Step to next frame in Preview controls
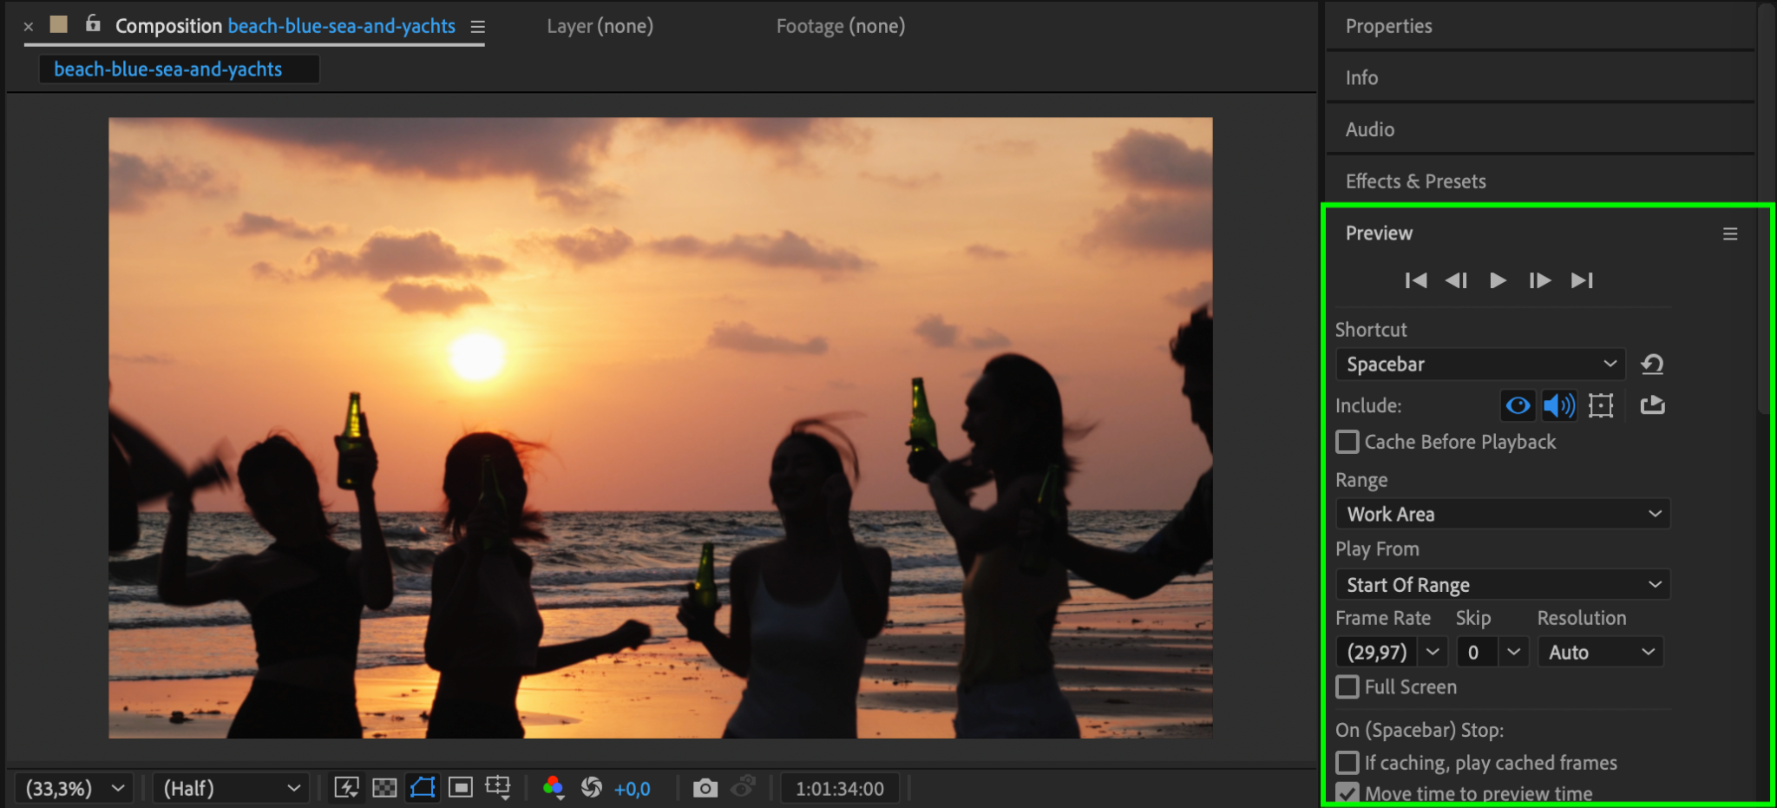The height and width of the screenshot is (808, 1777). (1539, 280)
